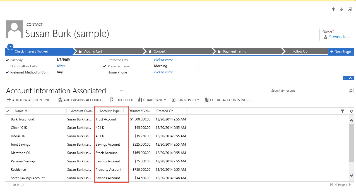356x192 pixels.
Task: Go to the first page of results
Action: pos(331,185)
